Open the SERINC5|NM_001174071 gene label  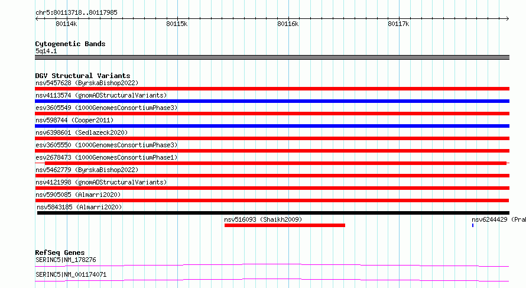tap(71, 274)
